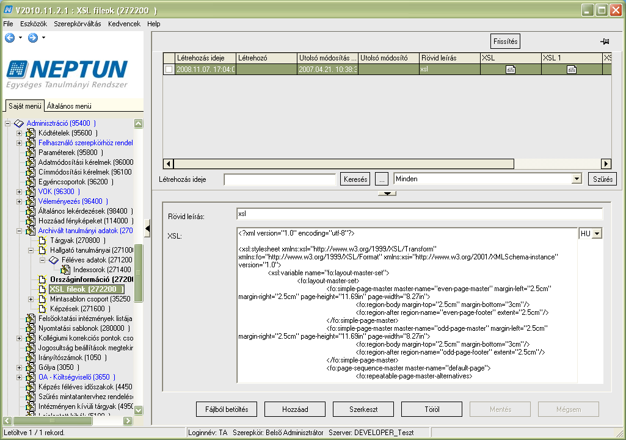Open the XSL column document icon

pos(511,70)
